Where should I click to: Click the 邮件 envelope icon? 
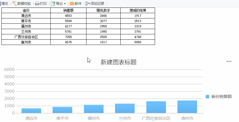point(72,4)
